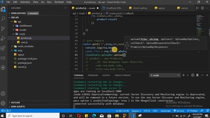
Task: Open Explorer views and more actions menu
Action: [x=65, y=8]
